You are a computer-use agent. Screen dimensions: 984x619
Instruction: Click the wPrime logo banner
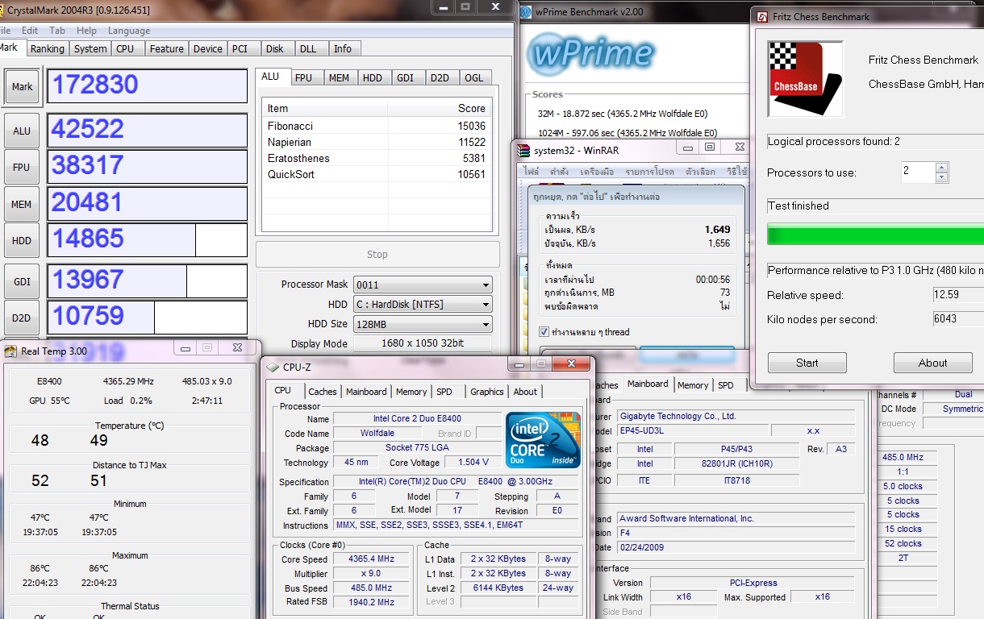pyautogui.click(x=591, y=55)
